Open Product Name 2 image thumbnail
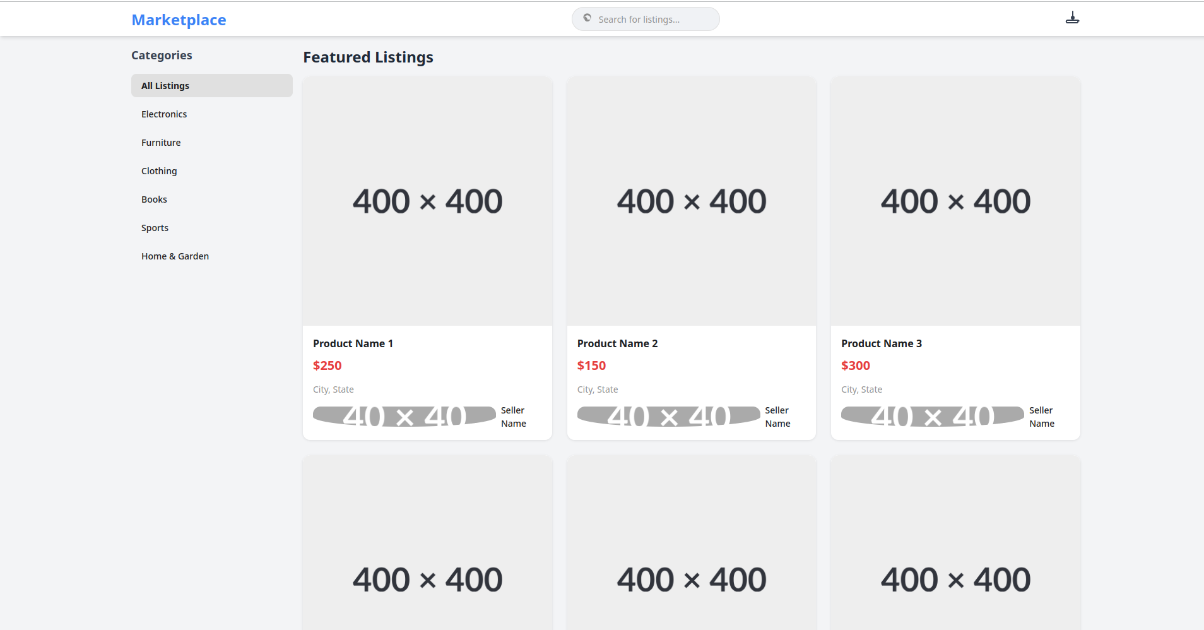Screen dimensions: 1204x630 [692, 201]
